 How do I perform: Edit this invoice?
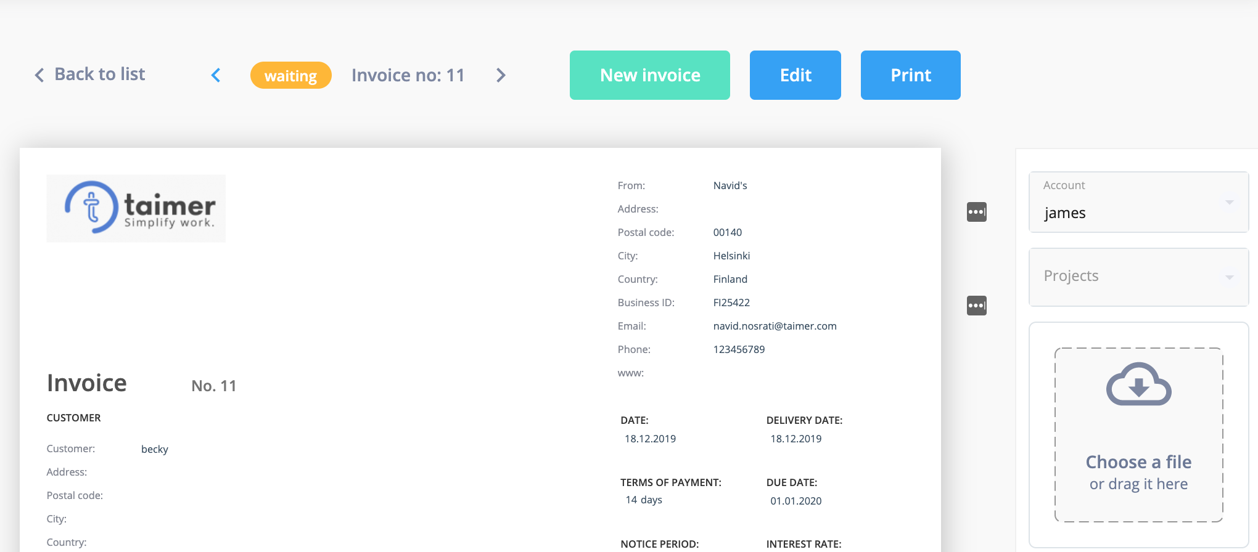point(795,75)
